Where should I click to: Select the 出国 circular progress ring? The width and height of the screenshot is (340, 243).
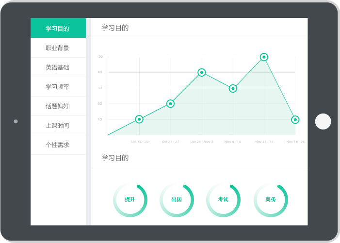coord(177,200)
